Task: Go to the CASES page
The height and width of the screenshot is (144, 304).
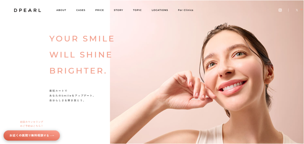Action: [x=81, y=10]
